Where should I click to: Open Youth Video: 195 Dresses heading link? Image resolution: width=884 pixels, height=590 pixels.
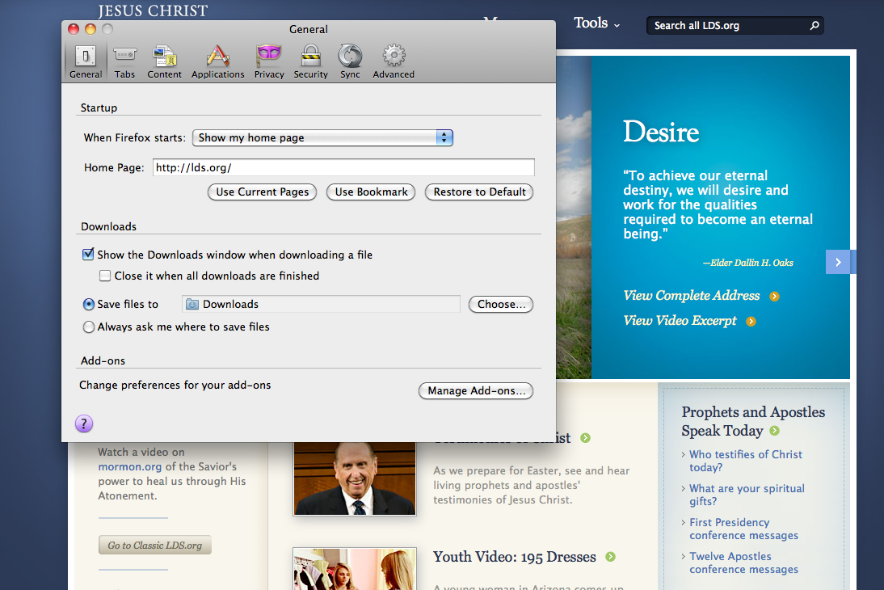(514, 557)
